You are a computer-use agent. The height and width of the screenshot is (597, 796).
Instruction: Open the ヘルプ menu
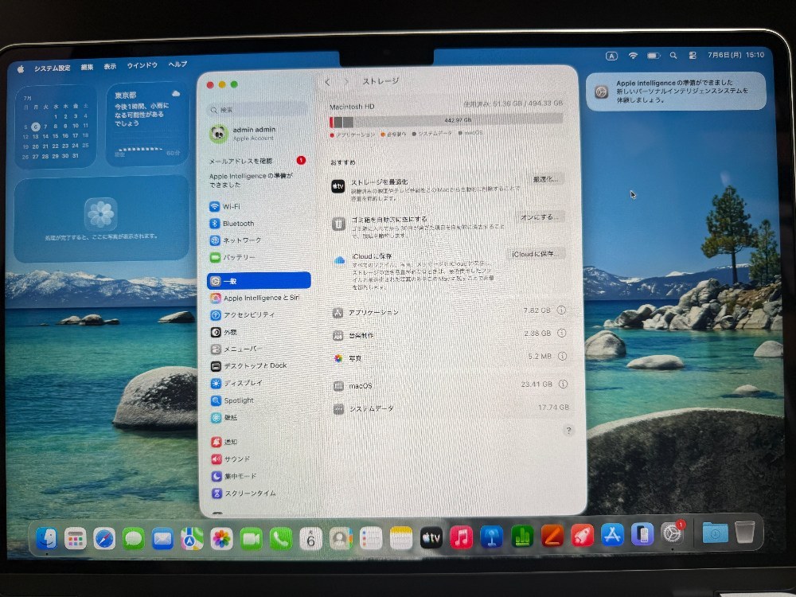(x=178, y=64)
